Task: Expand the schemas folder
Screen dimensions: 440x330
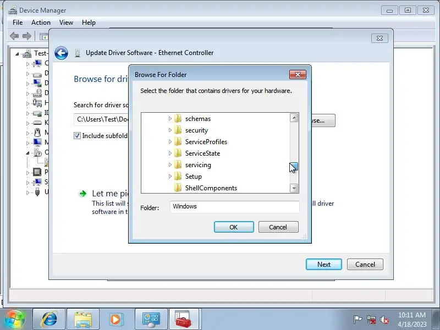Action: click(x=170, y=119)
